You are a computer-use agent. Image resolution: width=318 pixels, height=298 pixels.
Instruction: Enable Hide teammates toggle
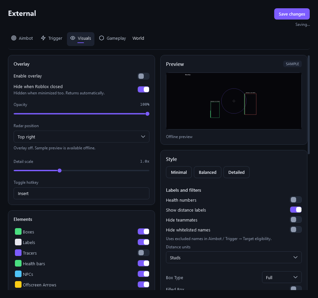click(x=296, y=220)
